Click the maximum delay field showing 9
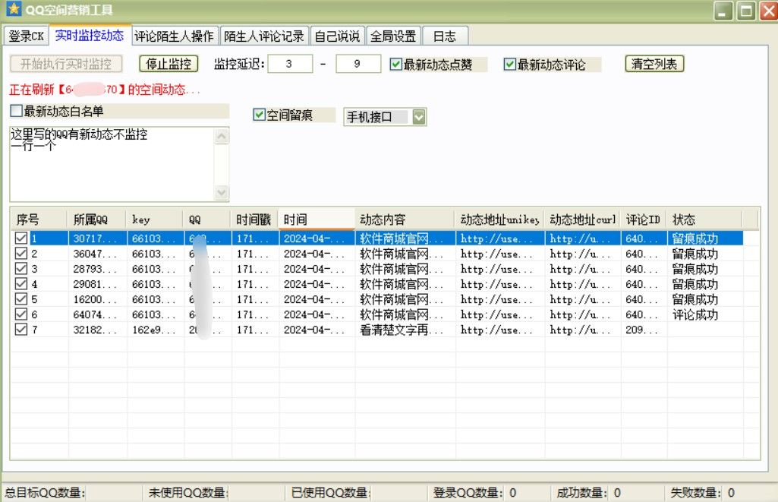 coord(358,64)
